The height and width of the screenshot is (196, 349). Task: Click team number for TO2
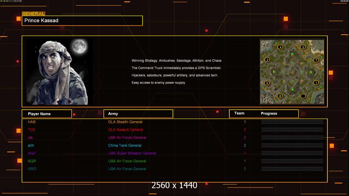click(245, 130)
